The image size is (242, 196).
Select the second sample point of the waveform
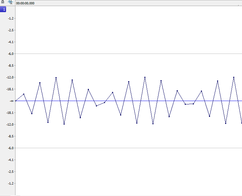(24, 94)
